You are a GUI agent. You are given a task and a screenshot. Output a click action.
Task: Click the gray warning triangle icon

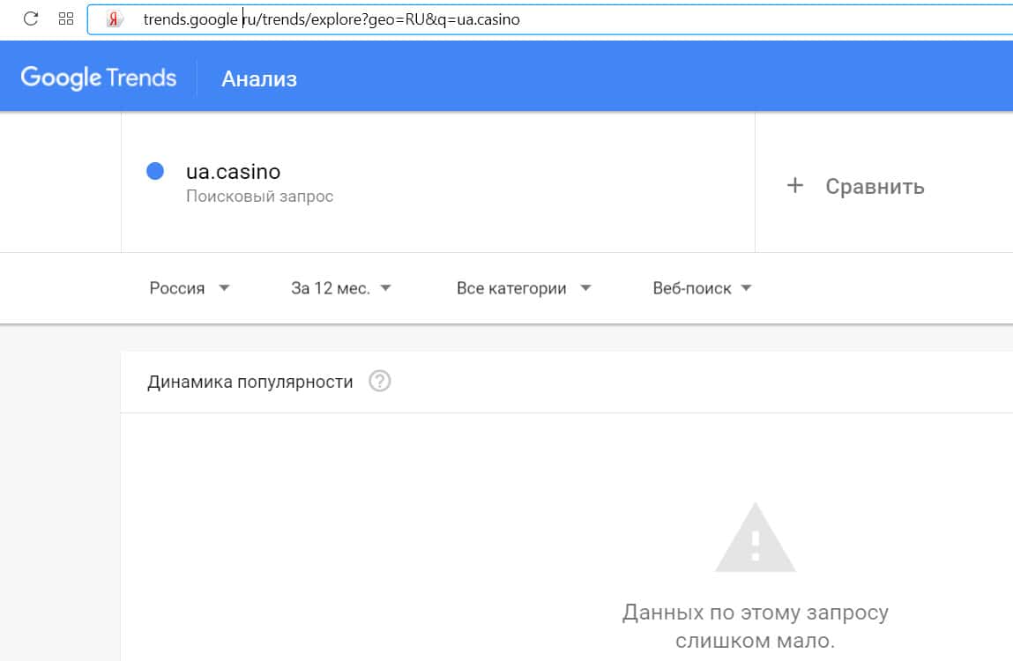(x=755, y=538)
